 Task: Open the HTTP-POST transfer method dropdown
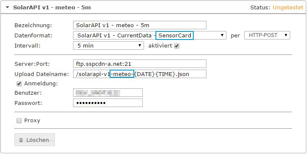click(x=267, y=35)
